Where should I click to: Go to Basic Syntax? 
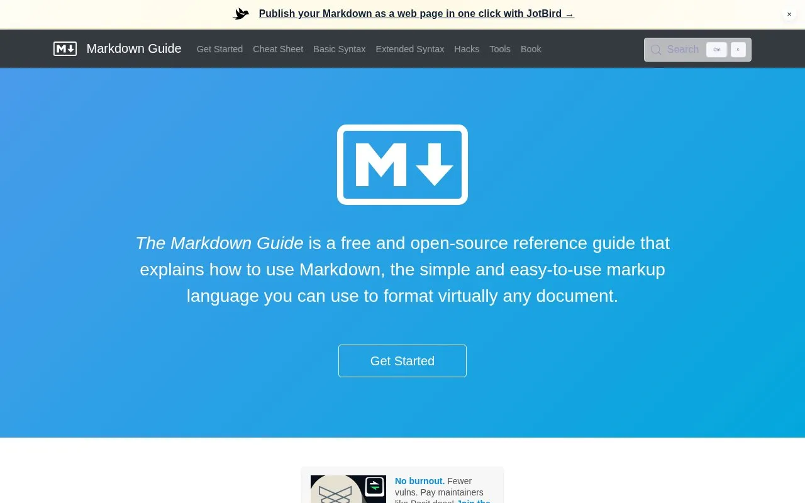coord(340,49)
